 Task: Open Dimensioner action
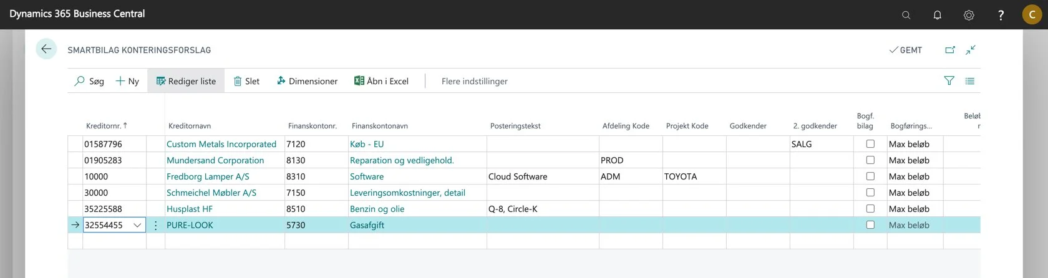pos(307,81)
